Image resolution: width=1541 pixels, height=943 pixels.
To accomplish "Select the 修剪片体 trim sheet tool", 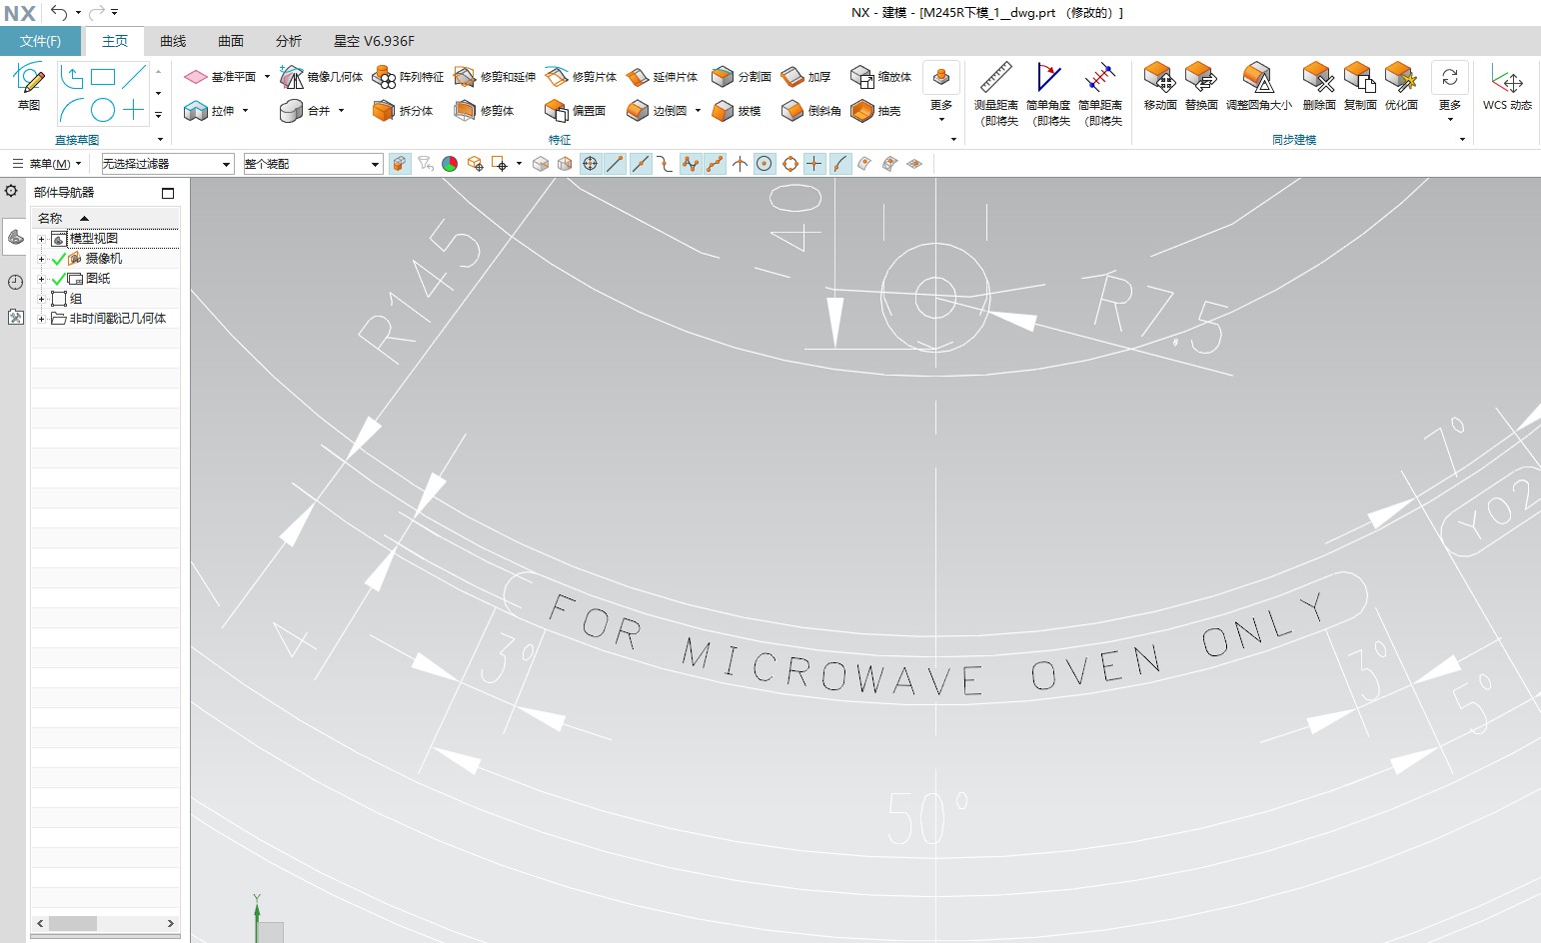I will pyautogui.click(x=581, y=77).
